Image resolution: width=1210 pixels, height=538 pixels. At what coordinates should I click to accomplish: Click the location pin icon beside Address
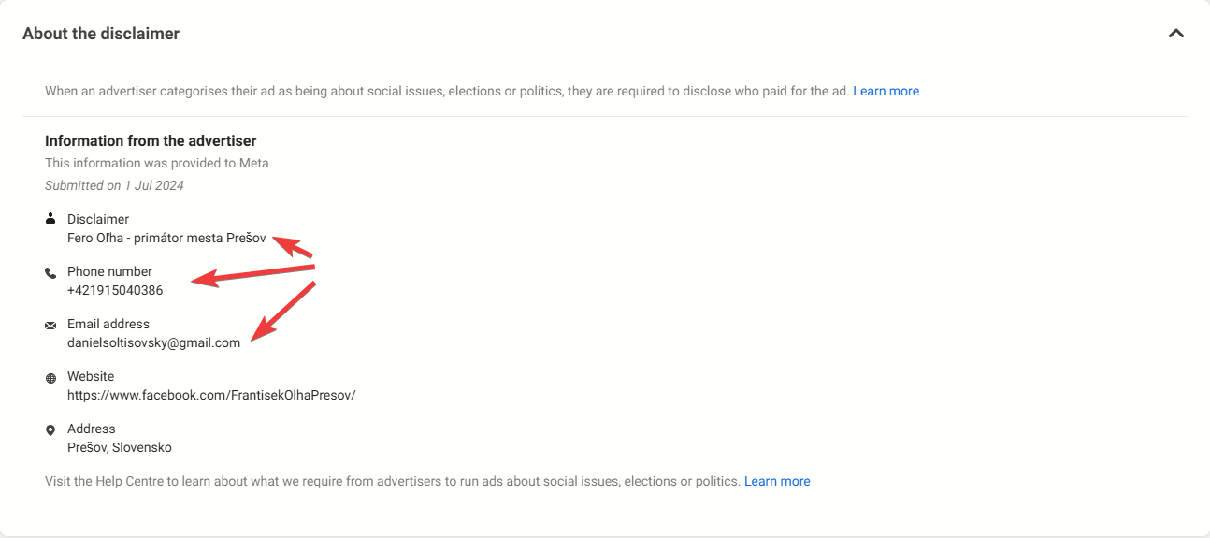coord(50,430)
